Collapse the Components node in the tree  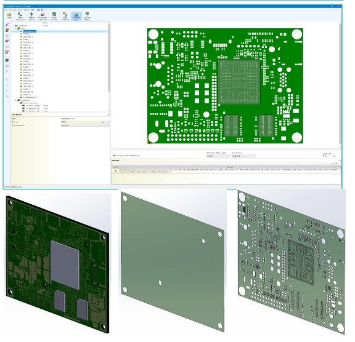16,100
